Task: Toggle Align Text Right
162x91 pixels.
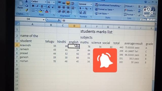Action: click(x=68, y=8)
